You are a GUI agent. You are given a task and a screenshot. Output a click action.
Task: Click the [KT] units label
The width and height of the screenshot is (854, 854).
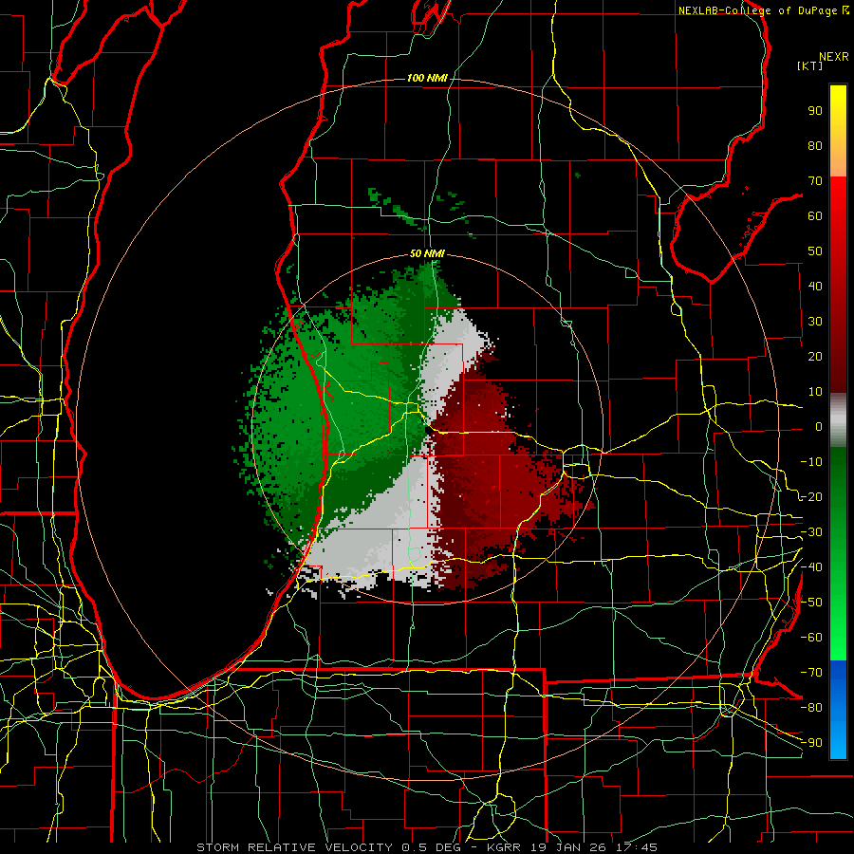pos(810,65)
